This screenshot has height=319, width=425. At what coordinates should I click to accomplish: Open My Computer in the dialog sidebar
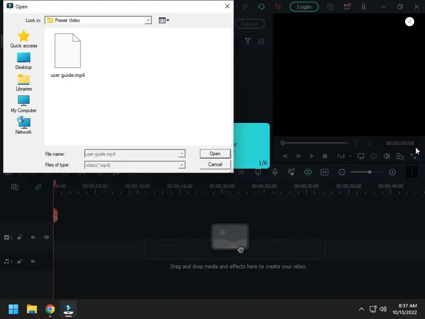coord(24,104)
